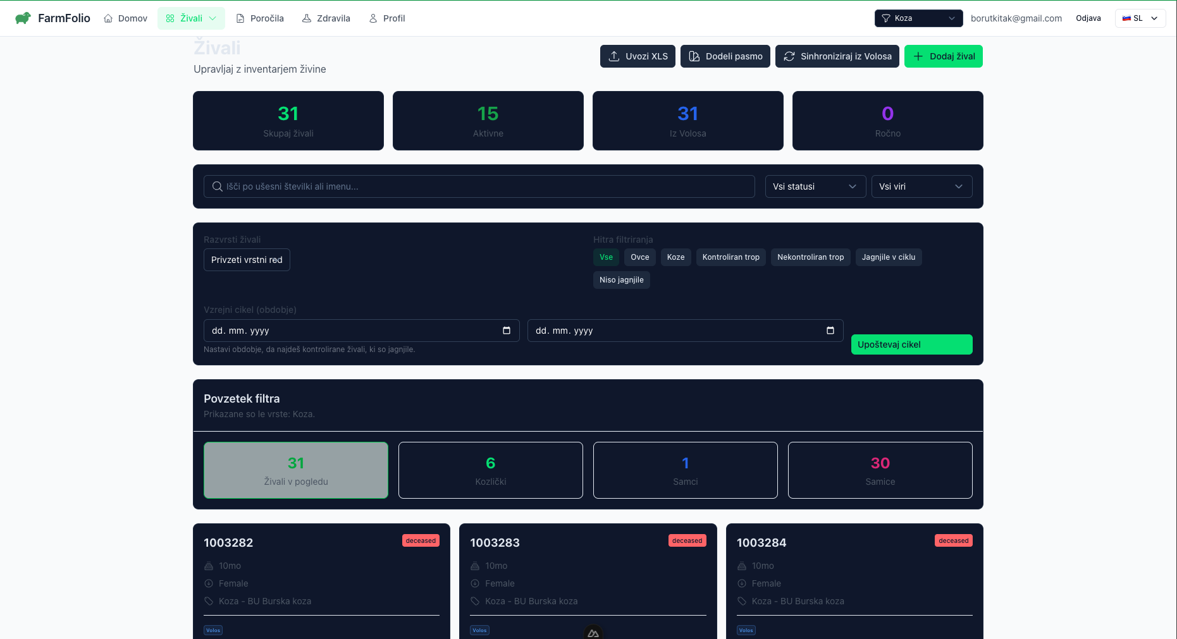
Task: Select the Samice summary card
Action: click(x=880, y=470)
